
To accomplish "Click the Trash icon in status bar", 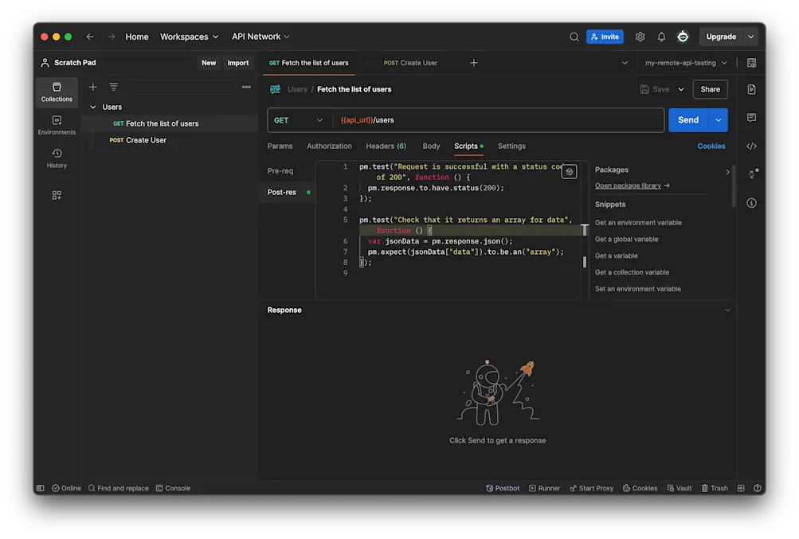I will [x=714, y=488].
